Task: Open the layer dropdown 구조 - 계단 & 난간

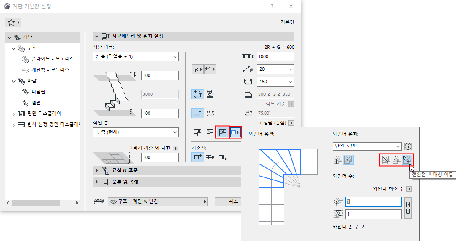Action: [x=158, y=201]
